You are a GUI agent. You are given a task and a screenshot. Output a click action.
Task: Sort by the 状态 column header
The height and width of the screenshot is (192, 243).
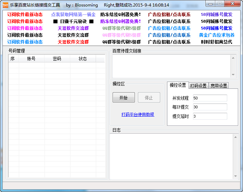83,59
